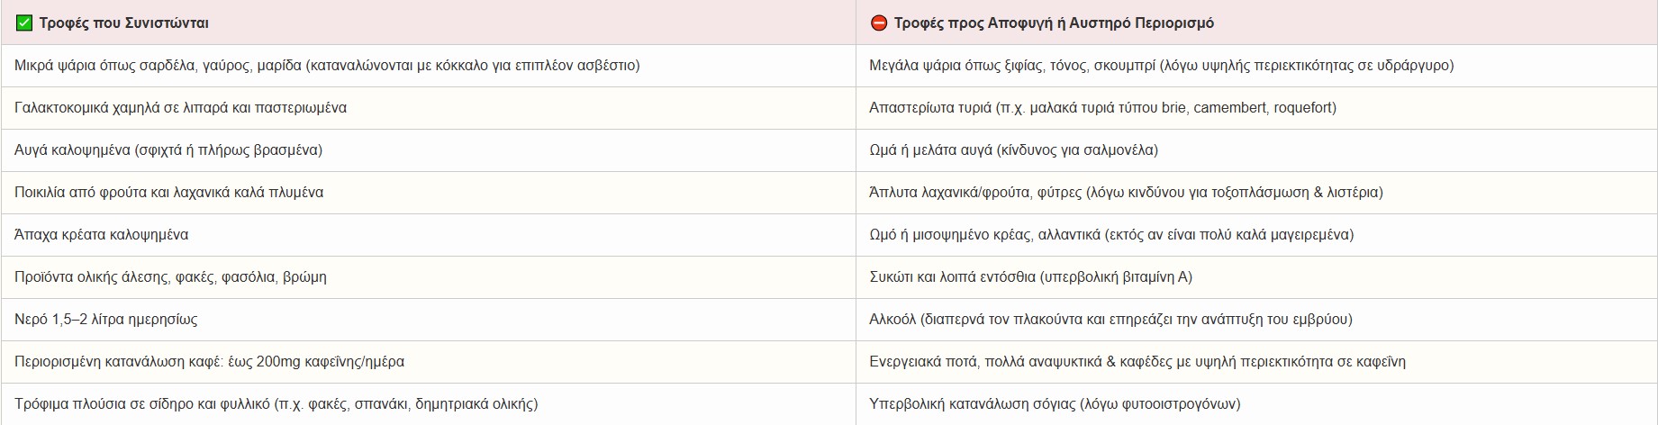Click the 'Τροφές προς Αποφυγή' column header
This screenshot has height=425, width=1658.
click(1054, 23)
